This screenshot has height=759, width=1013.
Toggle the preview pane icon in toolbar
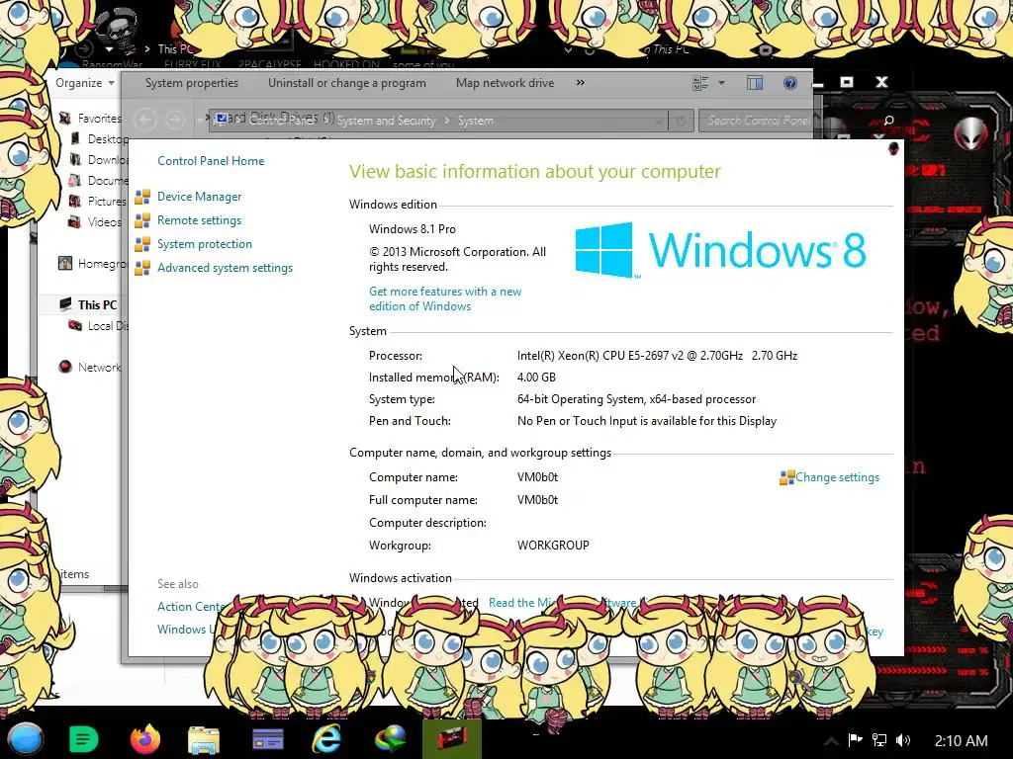[755, 83]
